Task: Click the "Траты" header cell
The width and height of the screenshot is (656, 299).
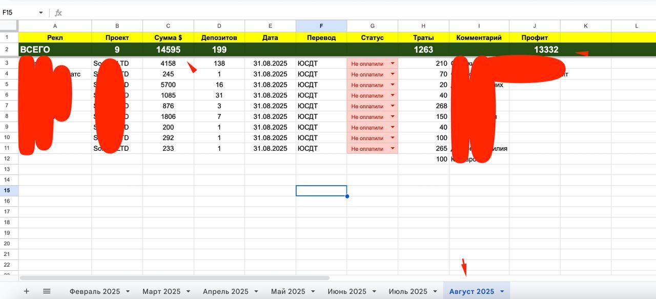Action: (x=423, y=37)
